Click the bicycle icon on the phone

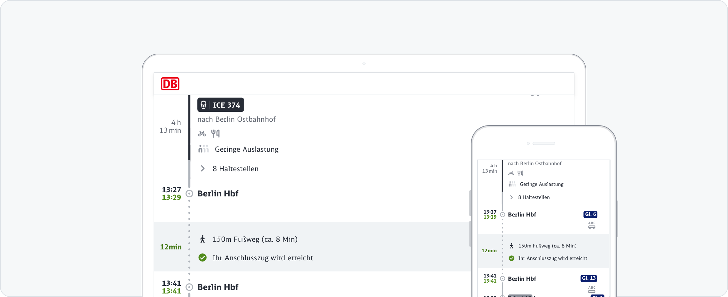click(511, 173)
